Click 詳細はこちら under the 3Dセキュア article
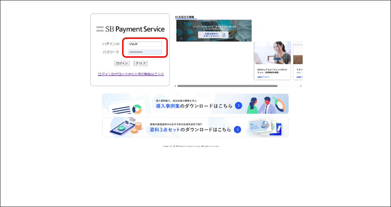The width and height of the screenshot is (391, 207). (x=264, y=77)
